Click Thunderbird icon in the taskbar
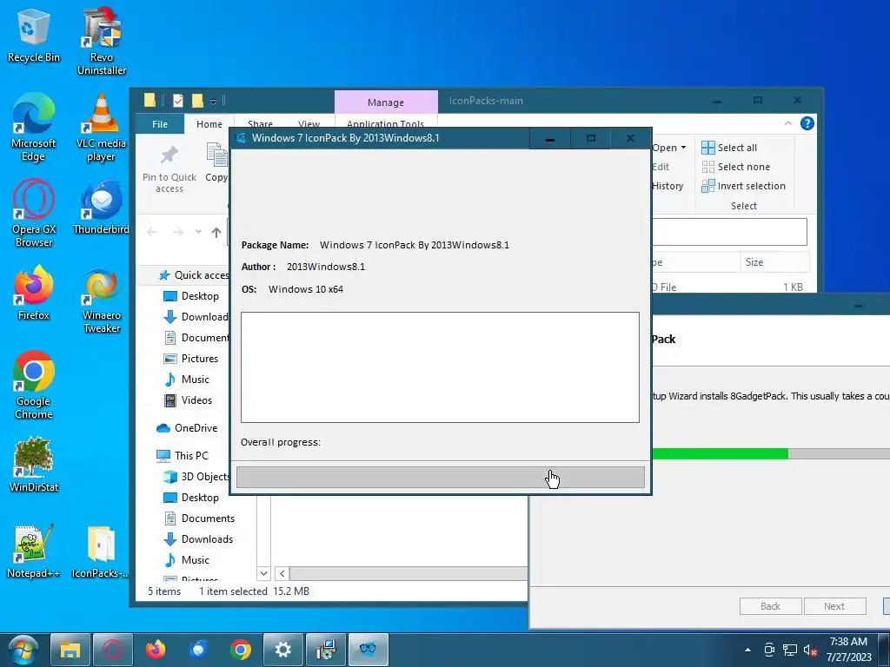The height and width of the screenshot is (667, 890). [x=198, y=650]
